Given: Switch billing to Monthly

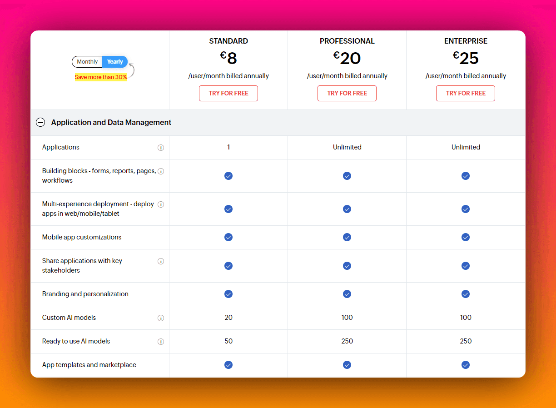Looking at the screenshot, I should [87, 62].
